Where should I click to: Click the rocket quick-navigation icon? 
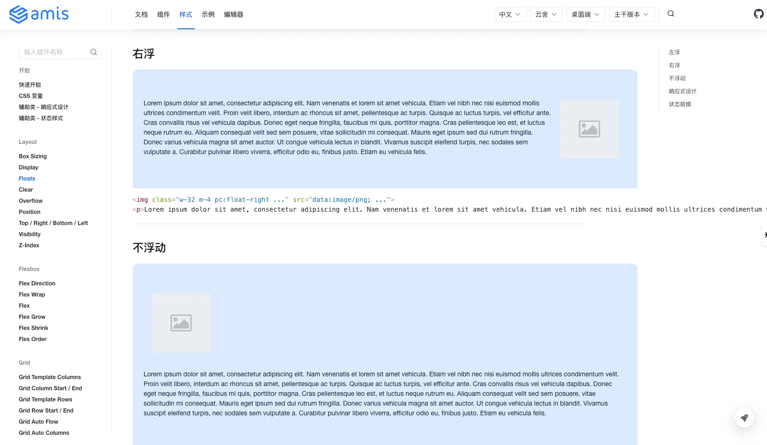[744, 418]
